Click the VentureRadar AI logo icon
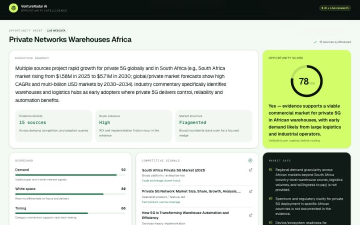360x225 pixels. [x=13, y=8]
